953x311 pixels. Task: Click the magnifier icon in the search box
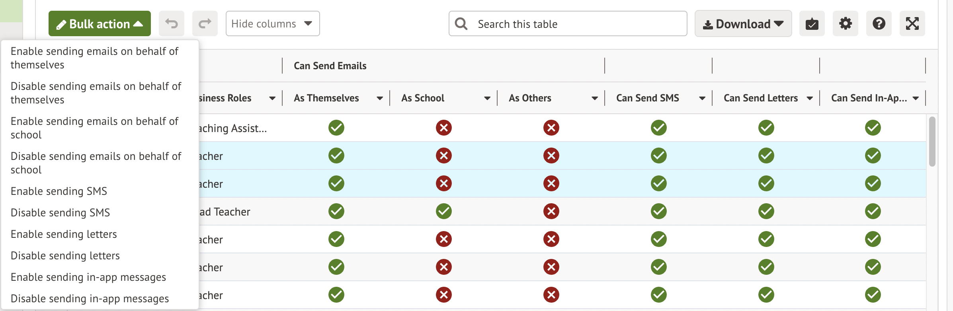[461, 24]
